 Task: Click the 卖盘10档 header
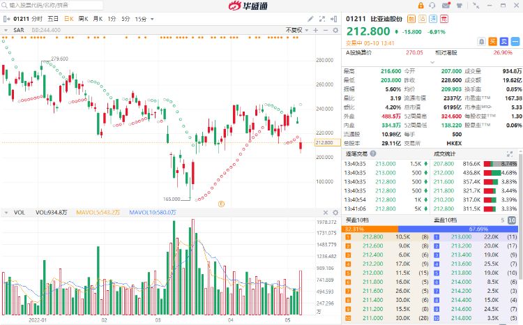[445, 220]
